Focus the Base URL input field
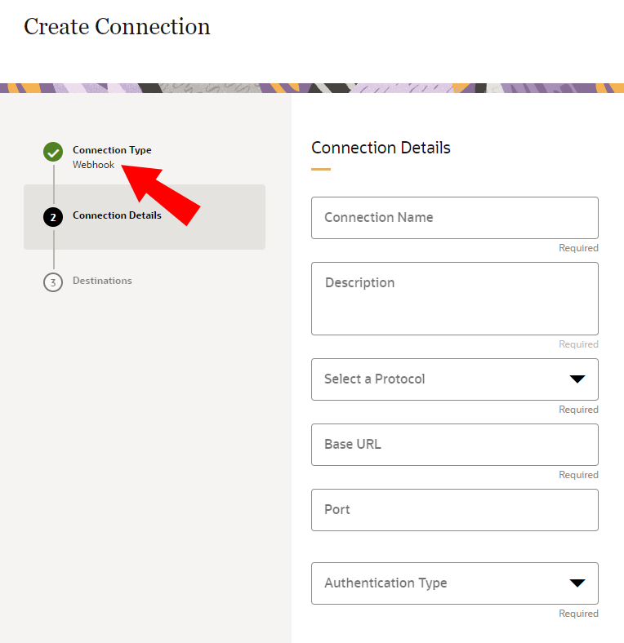 click(x=455, y=445)
